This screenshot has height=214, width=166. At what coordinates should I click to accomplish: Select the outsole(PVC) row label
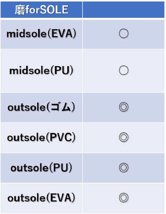pyautogui.click(x=41, y=137)
